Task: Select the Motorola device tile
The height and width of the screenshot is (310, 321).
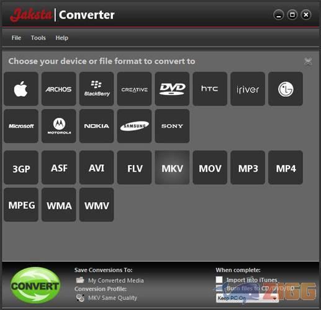Action: click(59, 126)
